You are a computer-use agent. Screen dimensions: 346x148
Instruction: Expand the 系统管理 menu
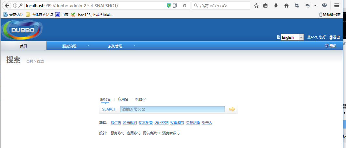coord(115,46)
